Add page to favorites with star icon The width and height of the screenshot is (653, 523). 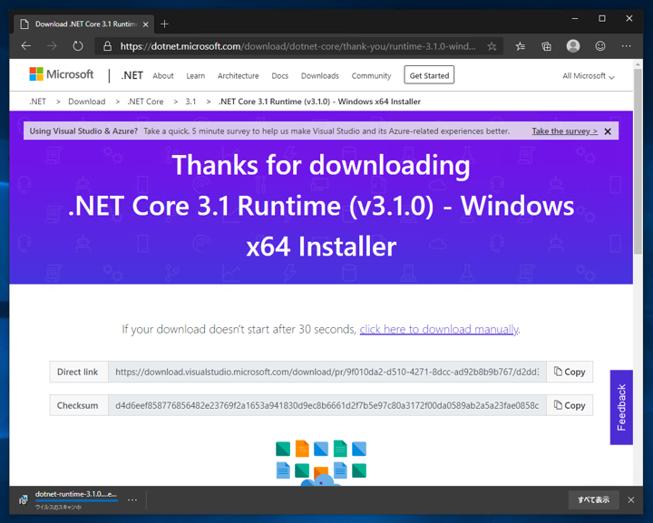492,46
